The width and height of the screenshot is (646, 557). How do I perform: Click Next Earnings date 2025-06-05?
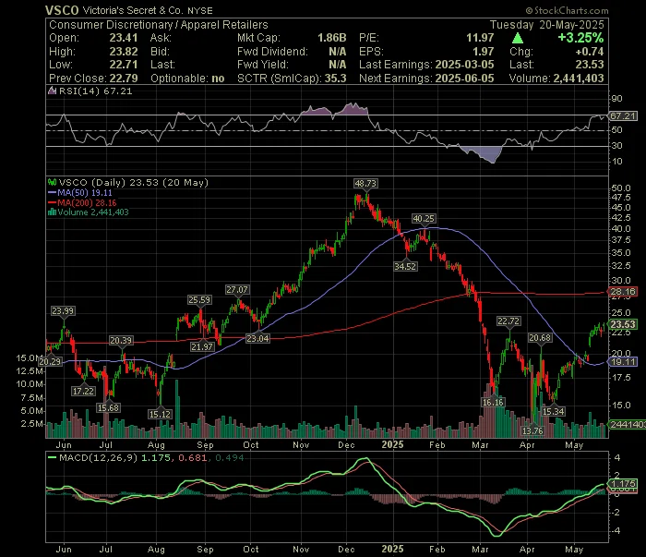464,79
